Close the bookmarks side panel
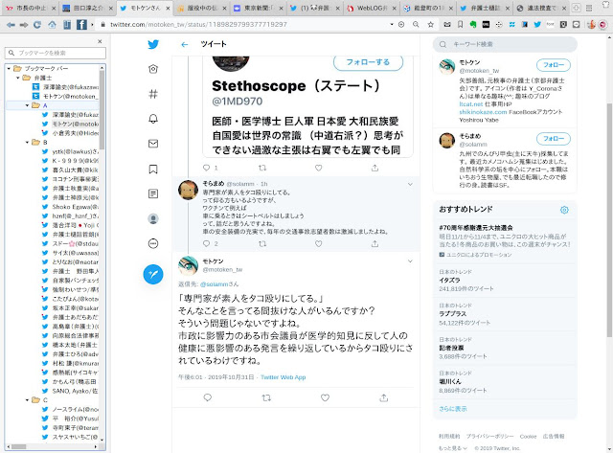Image resolution: width=613 pixels, height=453 pixels. tap(100, 41)
